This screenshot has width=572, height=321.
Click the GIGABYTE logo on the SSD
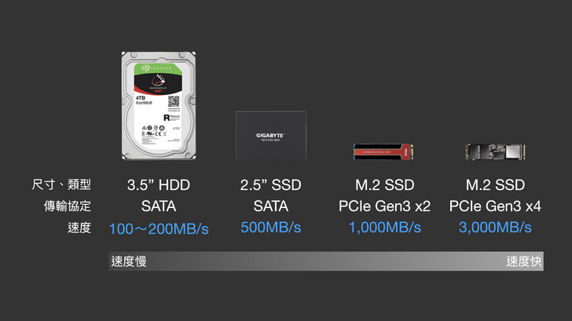pos(270,135)
